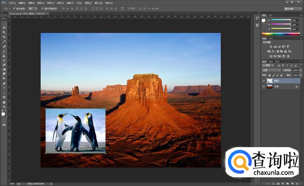Open the layer blend mode dropdown 正常
Screen dimensions: 304x186
click(x=271, y=70)
